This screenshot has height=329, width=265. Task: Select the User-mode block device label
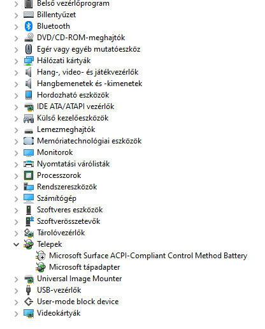(x=78, y=302)
